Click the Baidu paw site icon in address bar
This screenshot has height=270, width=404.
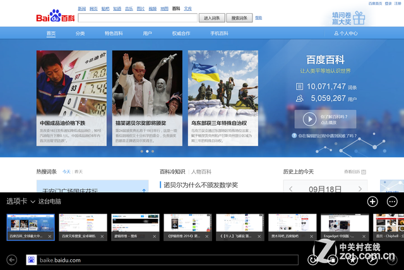click(x=32, y=260)
